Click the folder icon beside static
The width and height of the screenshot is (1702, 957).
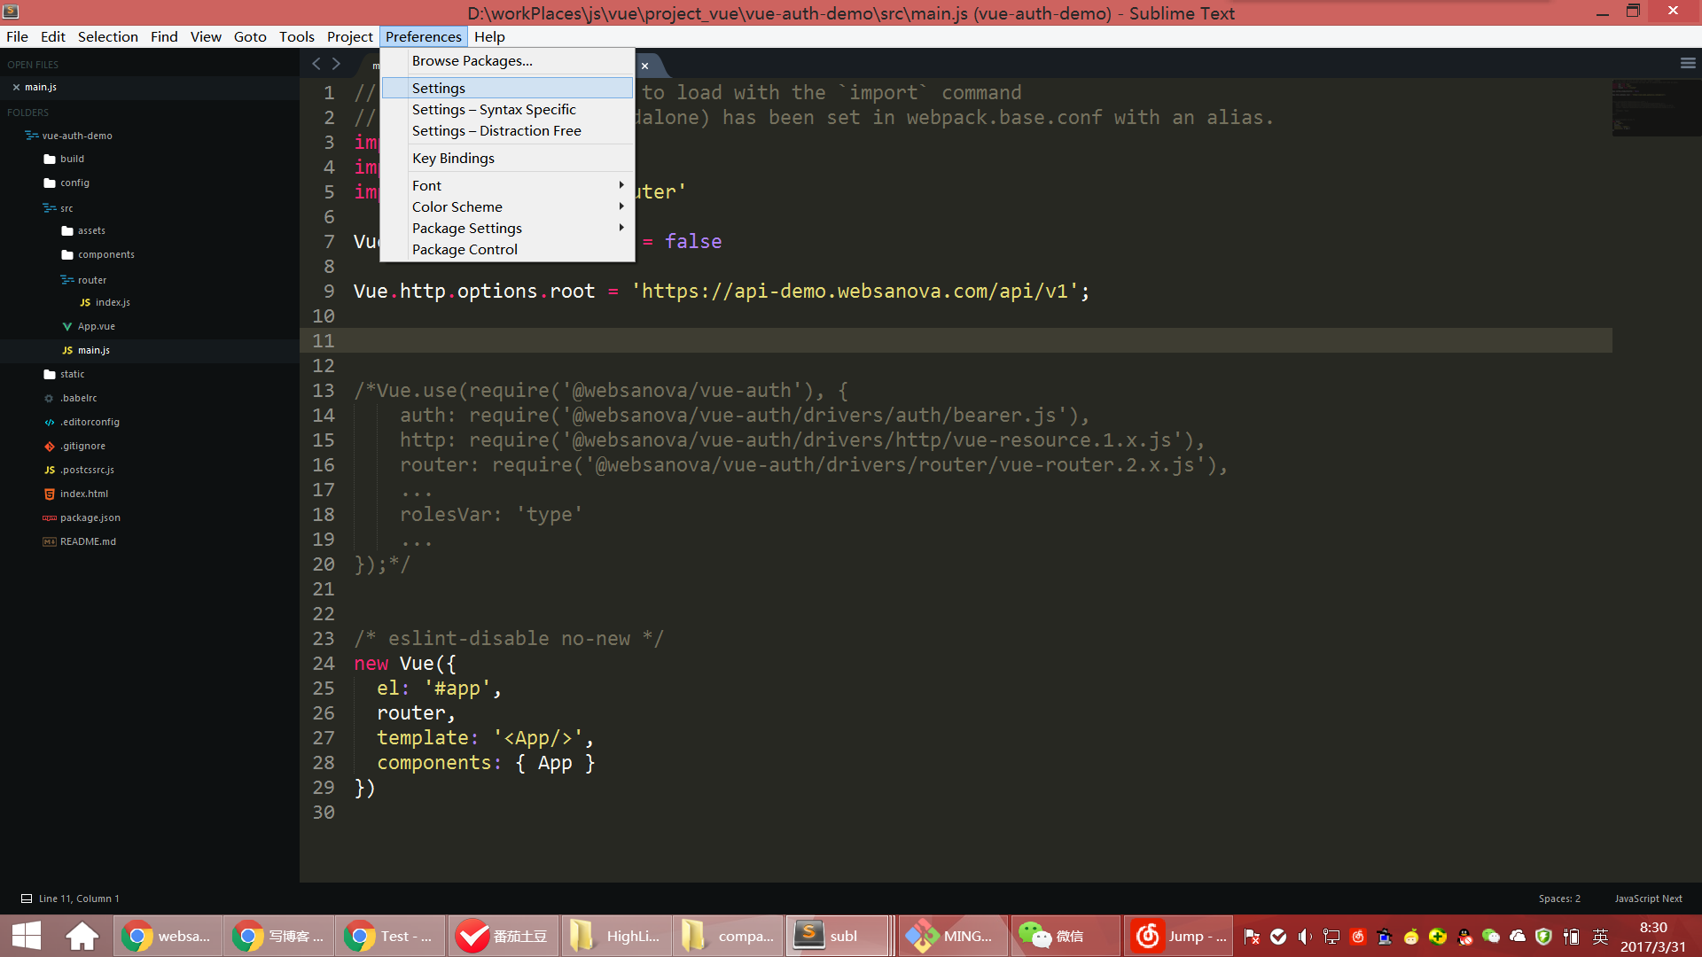click(x=50, y=374)
